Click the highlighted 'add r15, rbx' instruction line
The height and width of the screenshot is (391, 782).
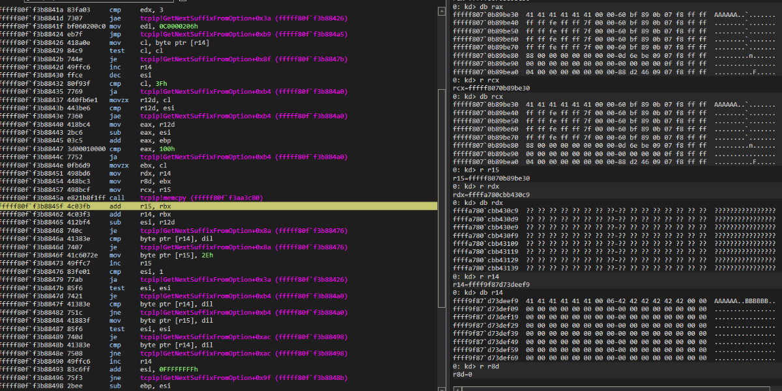pos(219,206)
